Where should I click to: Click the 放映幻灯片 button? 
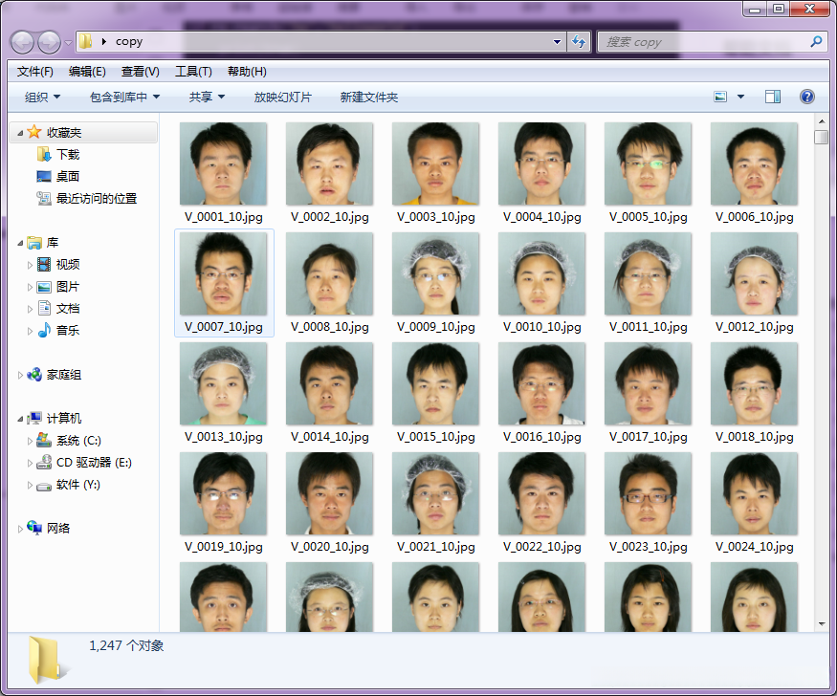click(282, 97)
